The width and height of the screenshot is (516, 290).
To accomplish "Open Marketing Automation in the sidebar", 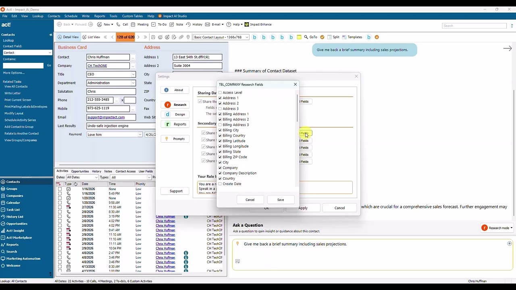I will [x=23, y=259].
